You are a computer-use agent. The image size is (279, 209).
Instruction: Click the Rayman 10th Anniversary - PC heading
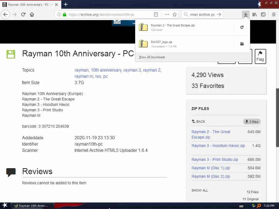(78, 54)
